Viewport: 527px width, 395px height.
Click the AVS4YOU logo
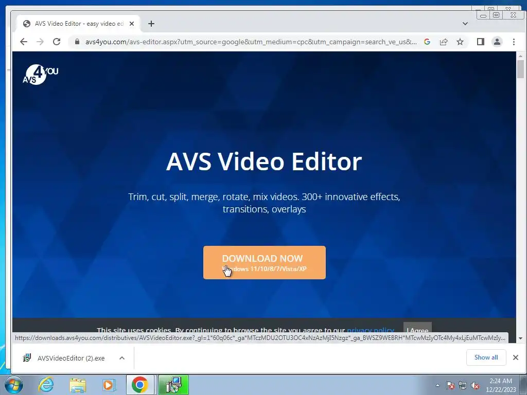[x=40, y=74]
